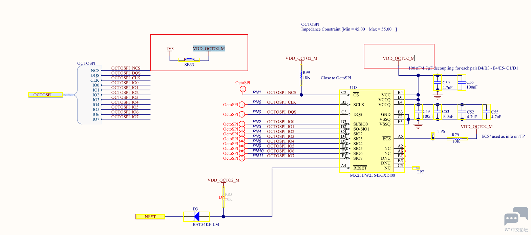Screen dimensions: 531x235
Task: Click the wire junction dot below R83
Action: tap(223, 217)
